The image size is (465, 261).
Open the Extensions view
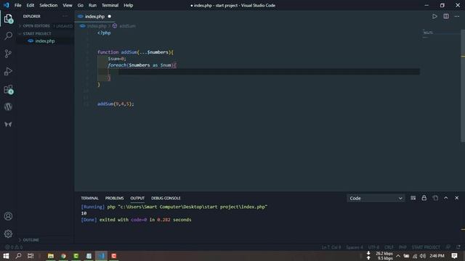coord(8,89)
